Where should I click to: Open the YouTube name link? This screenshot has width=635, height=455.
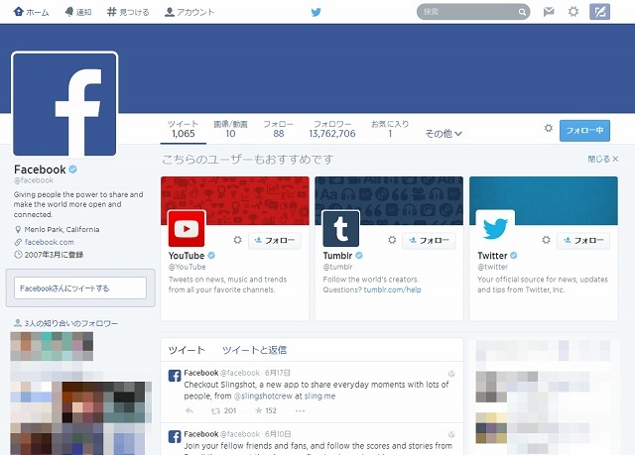tap(187, 256)
